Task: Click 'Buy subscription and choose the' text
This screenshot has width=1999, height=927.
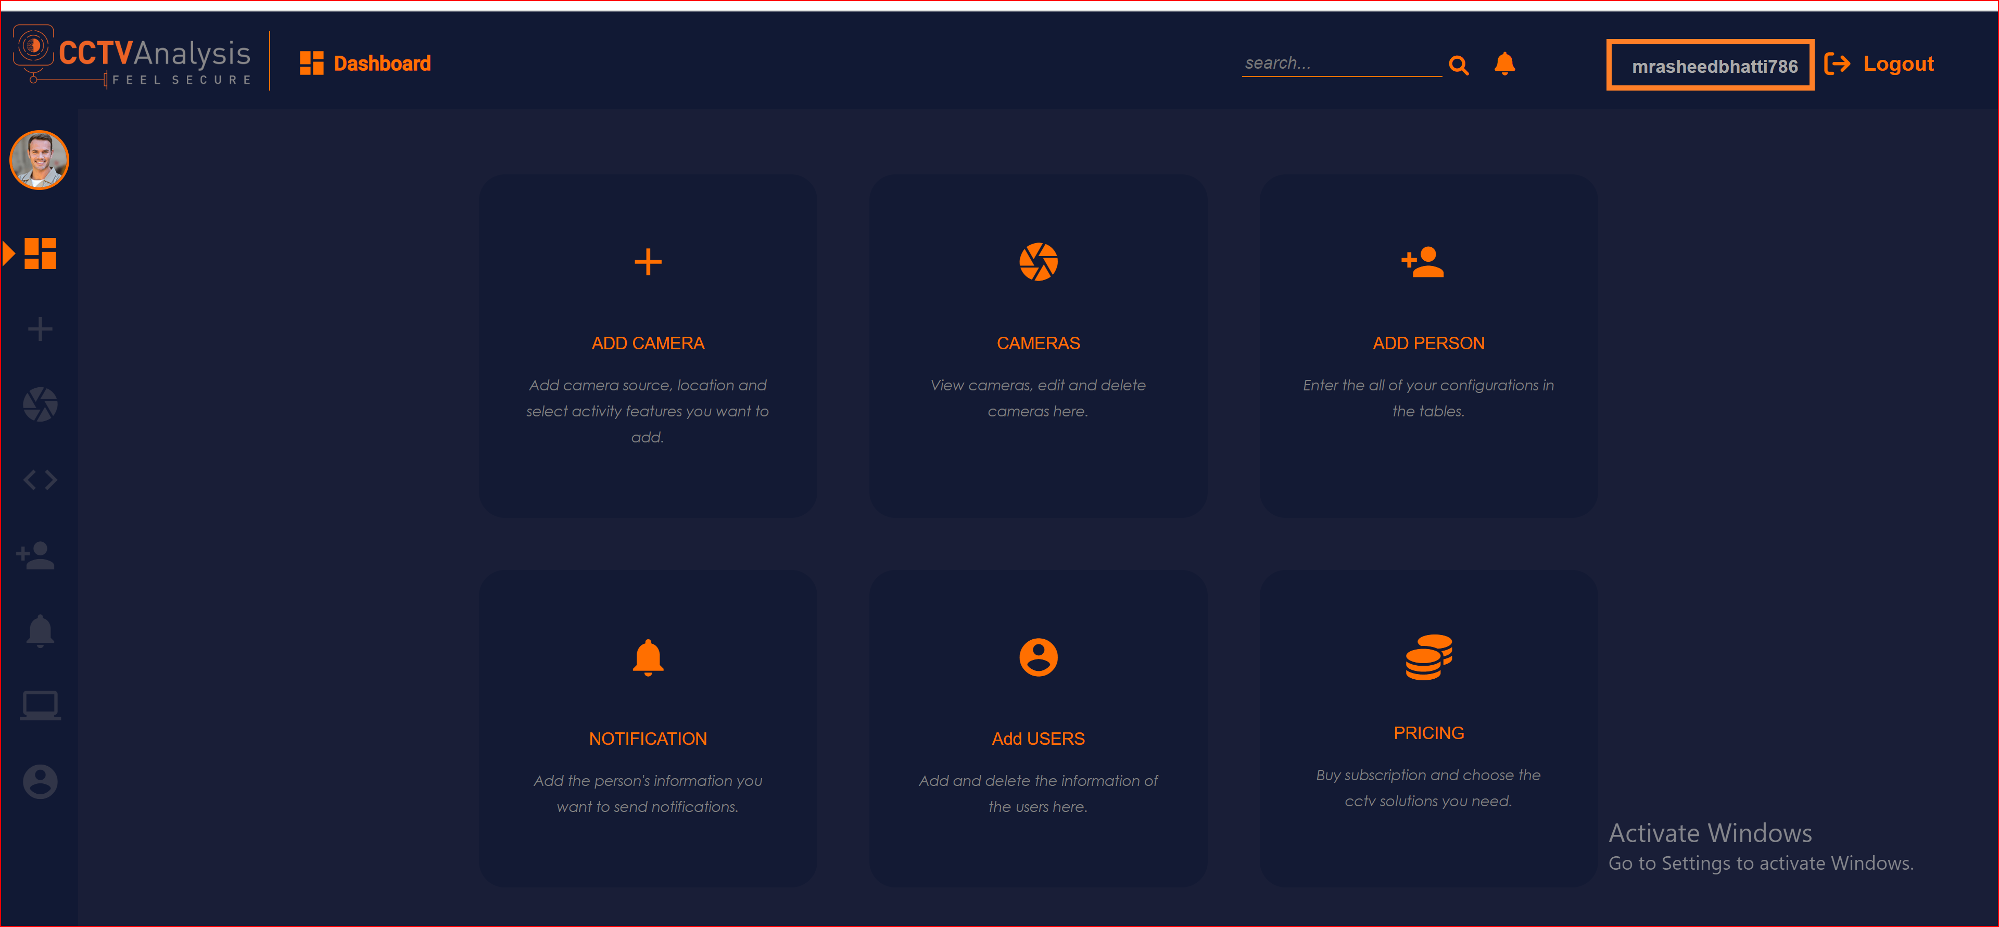Action: (1428, 775)
